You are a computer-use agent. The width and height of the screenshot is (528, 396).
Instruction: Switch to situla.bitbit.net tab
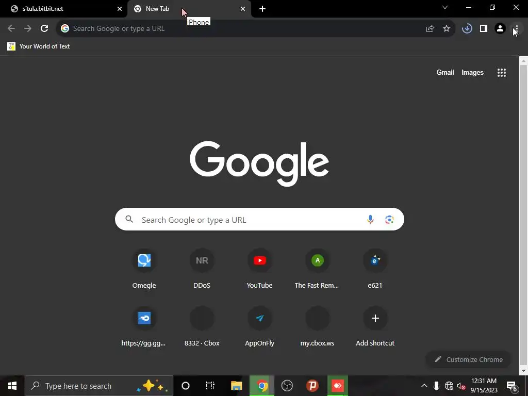[64, 9]
